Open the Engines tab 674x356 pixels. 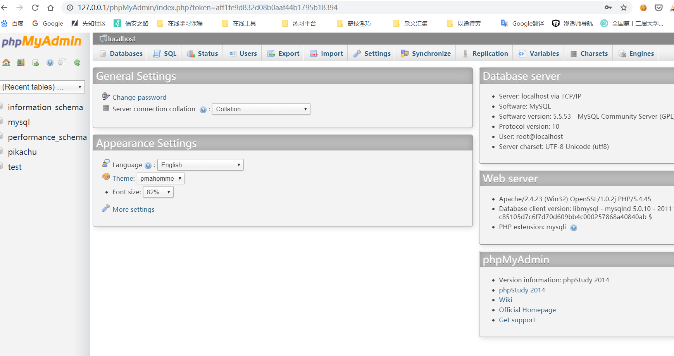(636, 54)
